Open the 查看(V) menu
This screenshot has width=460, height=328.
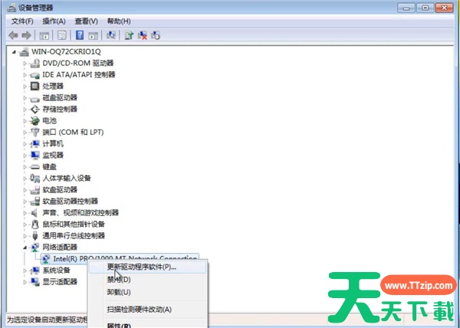click(86, 21)
